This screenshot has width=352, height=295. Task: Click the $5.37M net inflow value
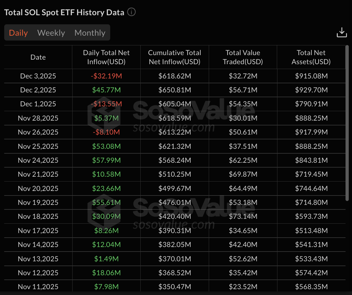[106, 118]
